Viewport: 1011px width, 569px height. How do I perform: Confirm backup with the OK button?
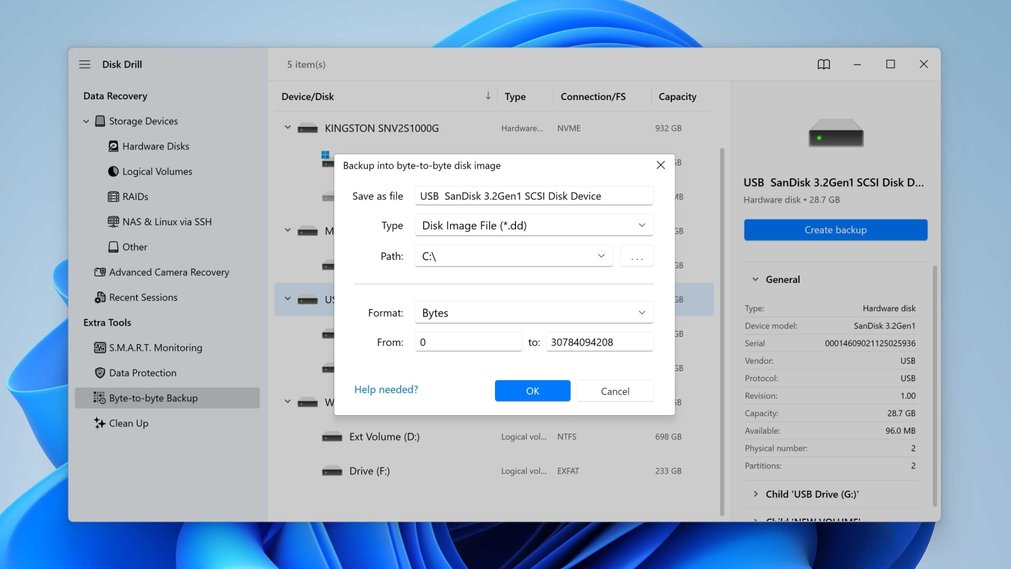(x=532, y=391)
